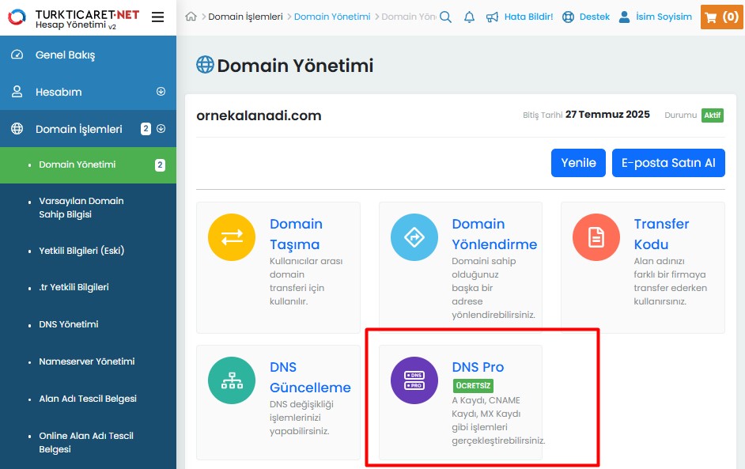Click the Genel Bakış gauge icon

pyautogui.click(x=17, y=55)
